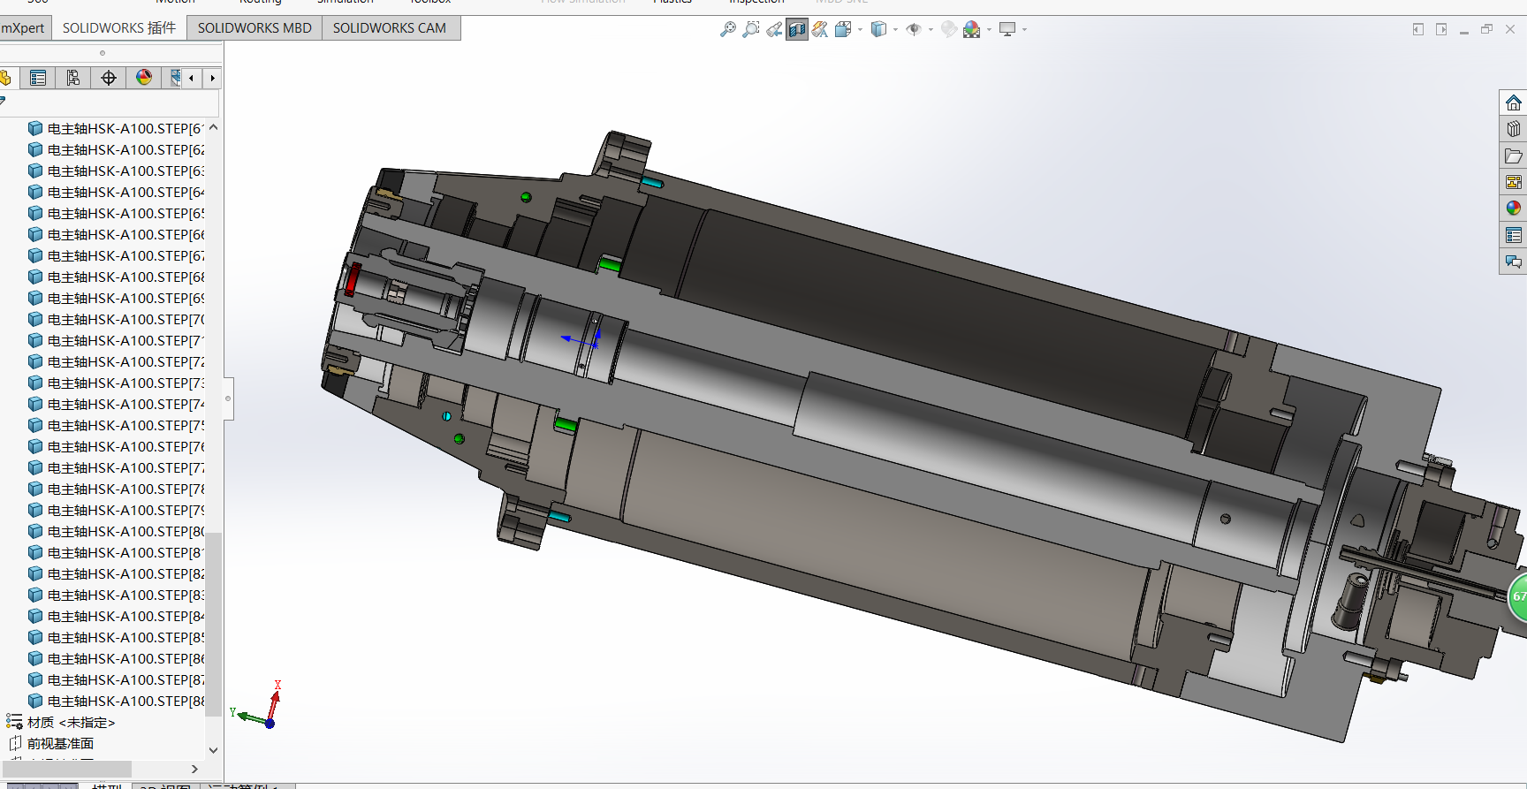Expand the View Orientation dropdown arrow
The height and width of the screenshot is (789, 1527).
(x=860, y=29)
